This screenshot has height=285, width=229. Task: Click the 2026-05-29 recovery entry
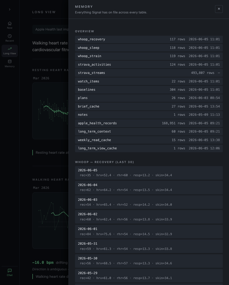pos(149,276)
